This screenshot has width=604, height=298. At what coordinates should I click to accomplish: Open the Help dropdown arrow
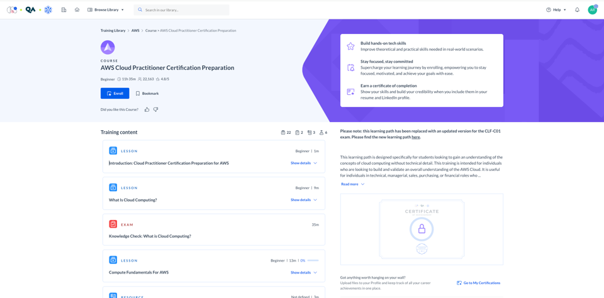click(565, 10)
